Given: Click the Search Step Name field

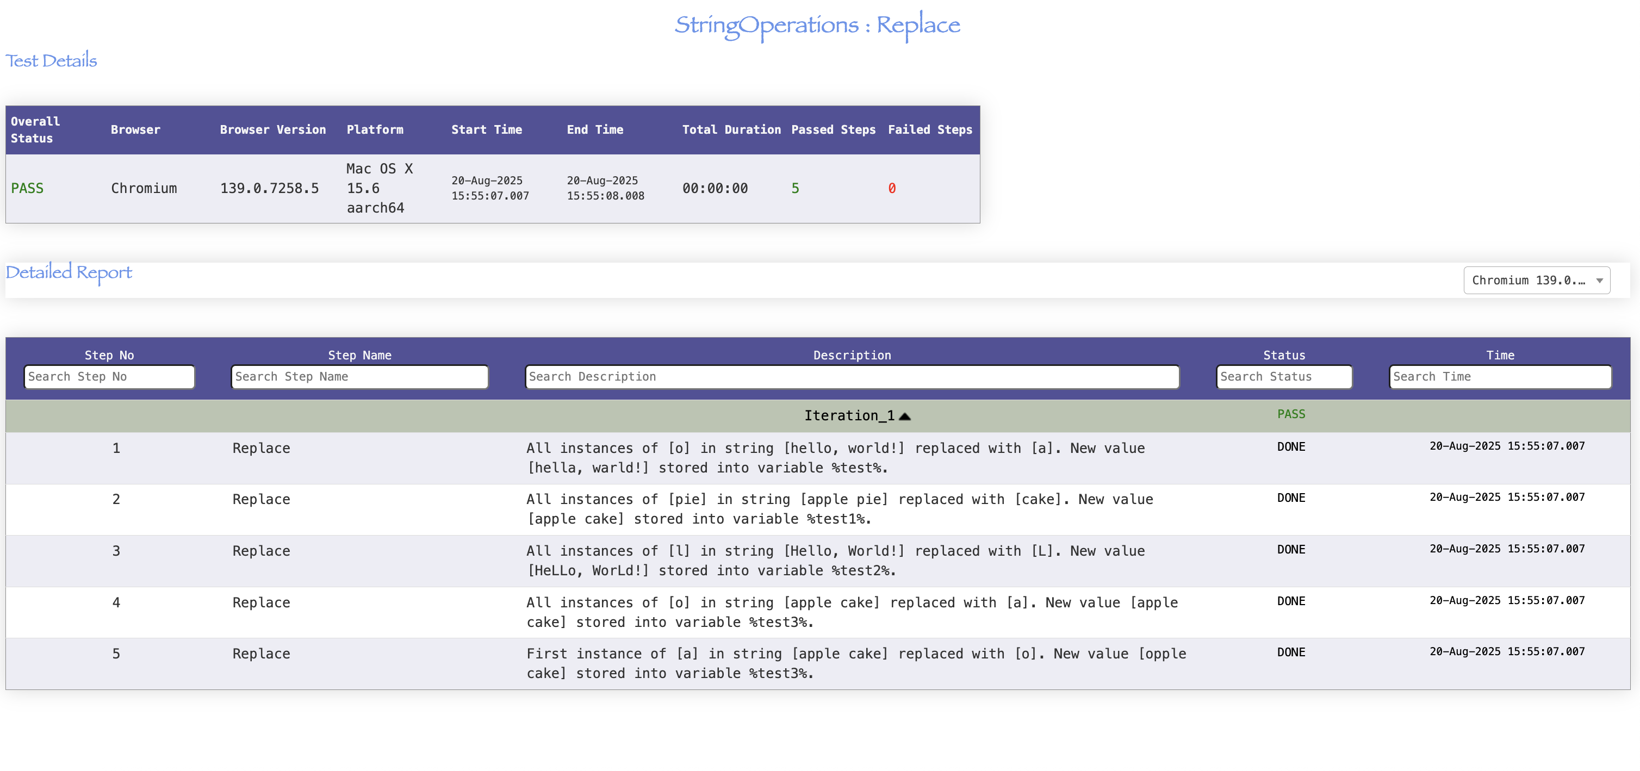Looking at the screenshot, I should point(359,377).
